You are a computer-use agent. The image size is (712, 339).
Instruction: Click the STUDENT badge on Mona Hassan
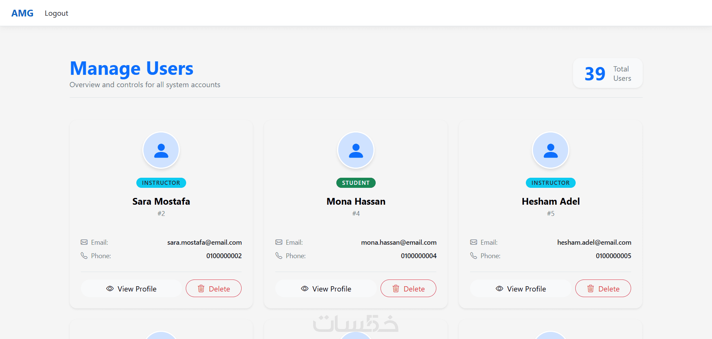(x=356, y=183)
